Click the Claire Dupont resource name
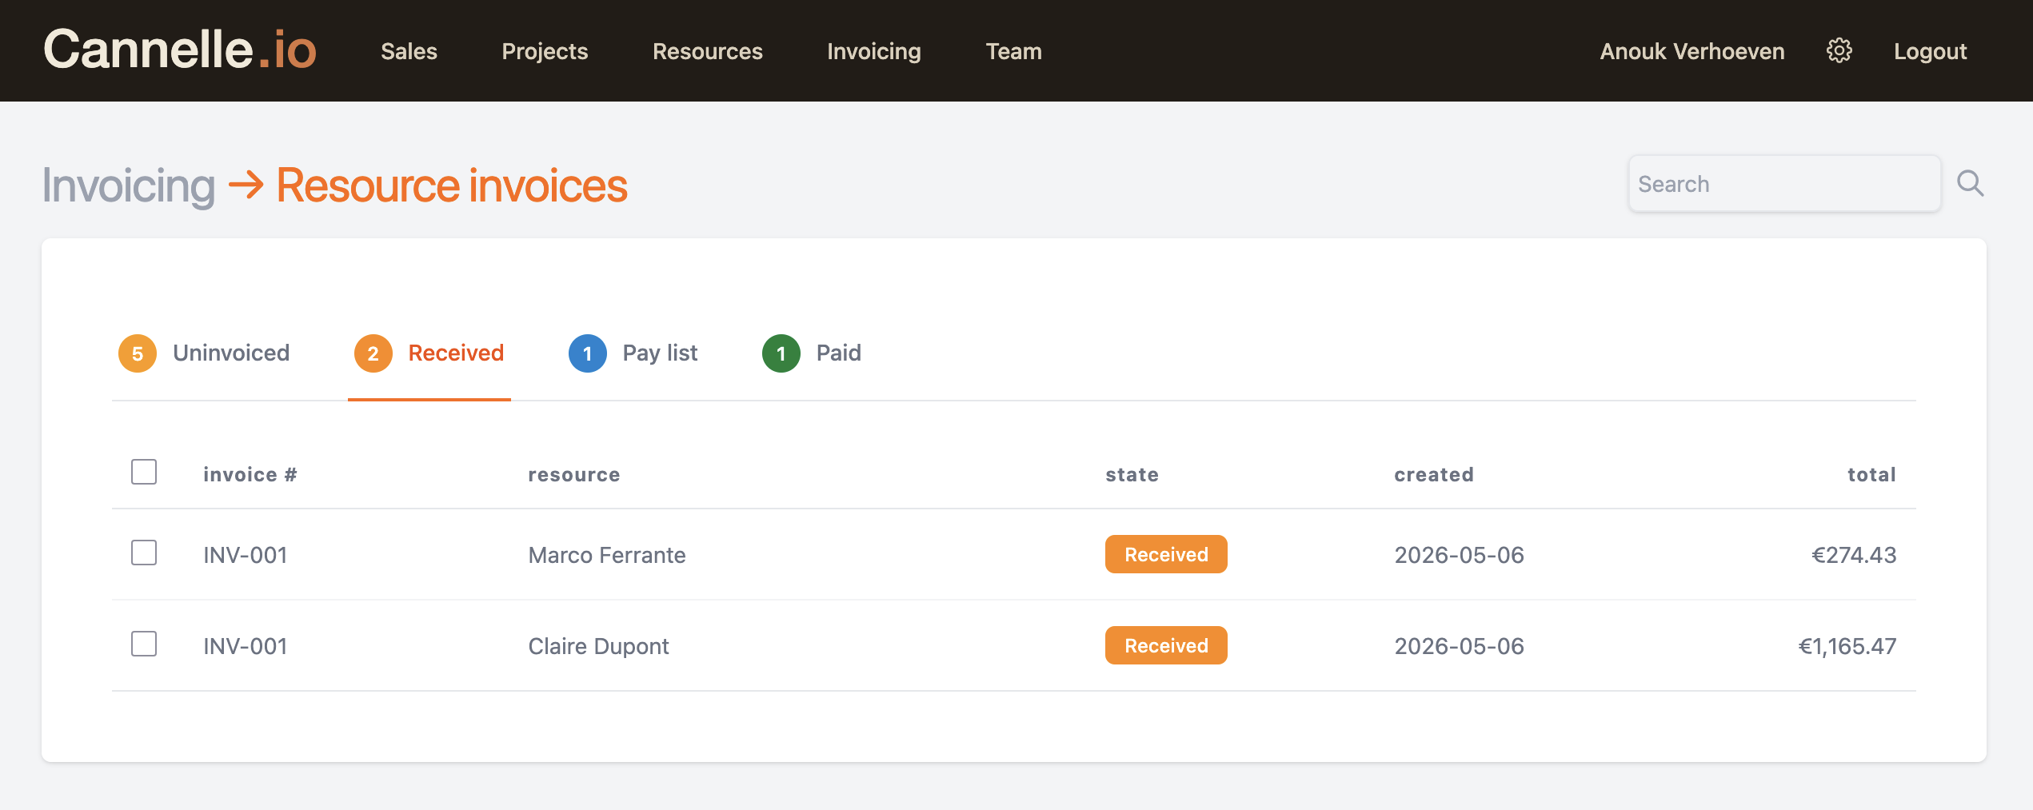 pyautogui.click(x=598, y=646)
